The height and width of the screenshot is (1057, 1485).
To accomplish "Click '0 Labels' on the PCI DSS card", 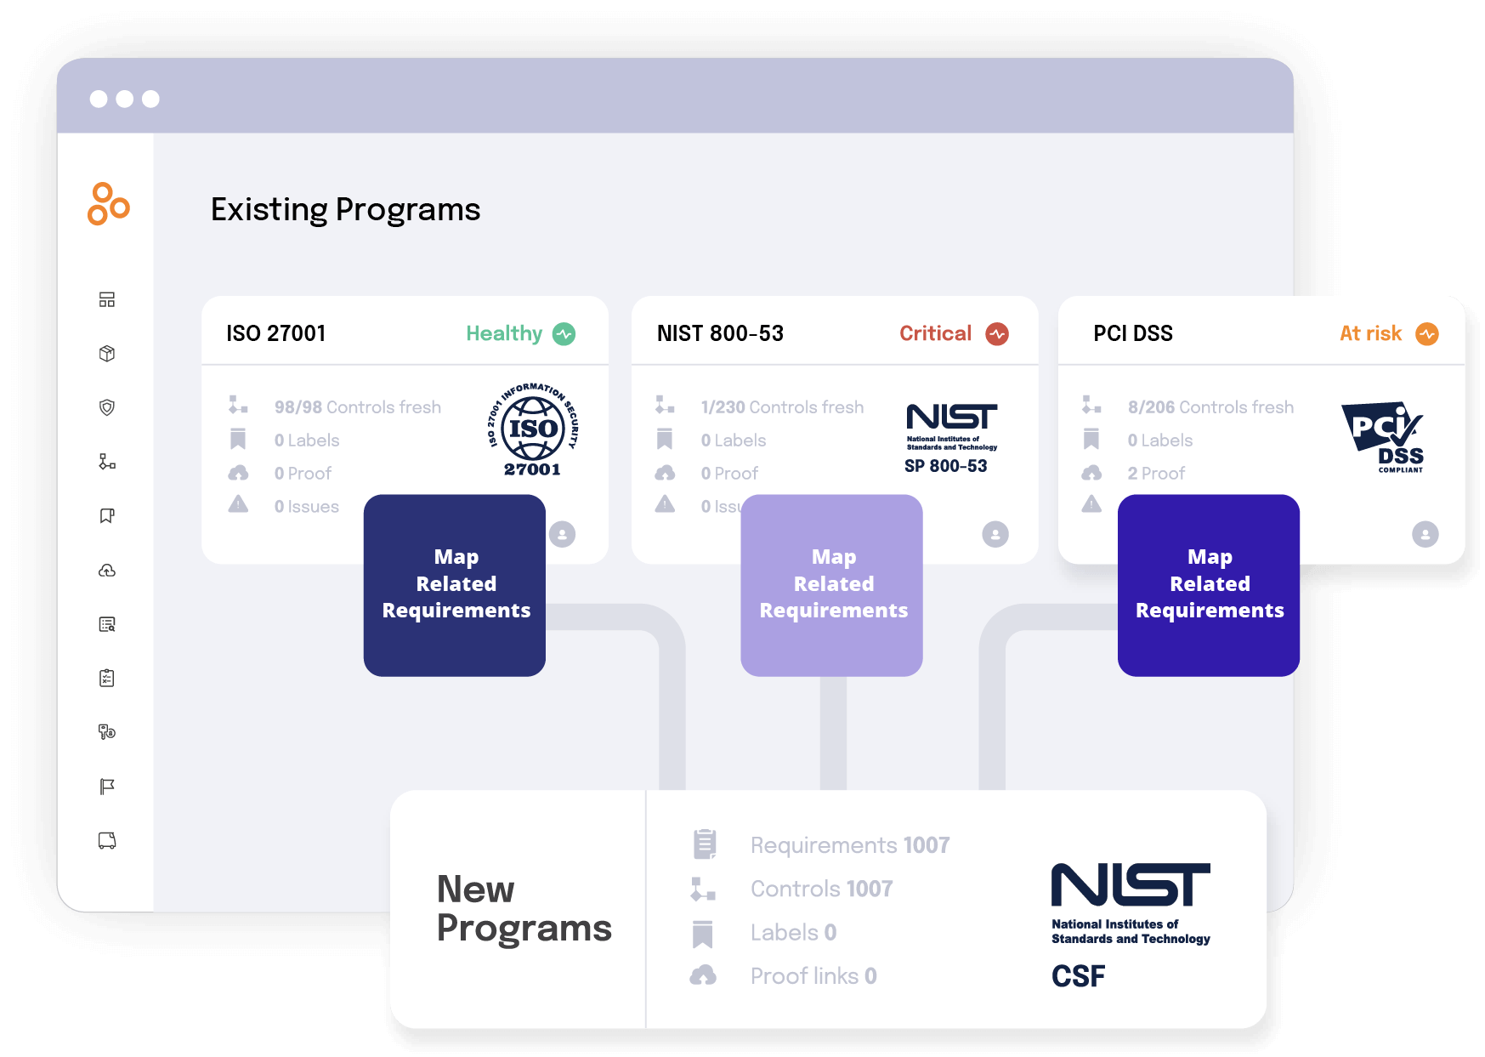I will pyautogui.click(x=1160, y=440).
